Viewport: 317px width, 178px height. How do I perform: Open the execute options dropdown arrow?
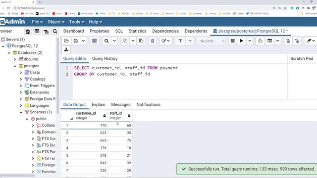point(250,41)
